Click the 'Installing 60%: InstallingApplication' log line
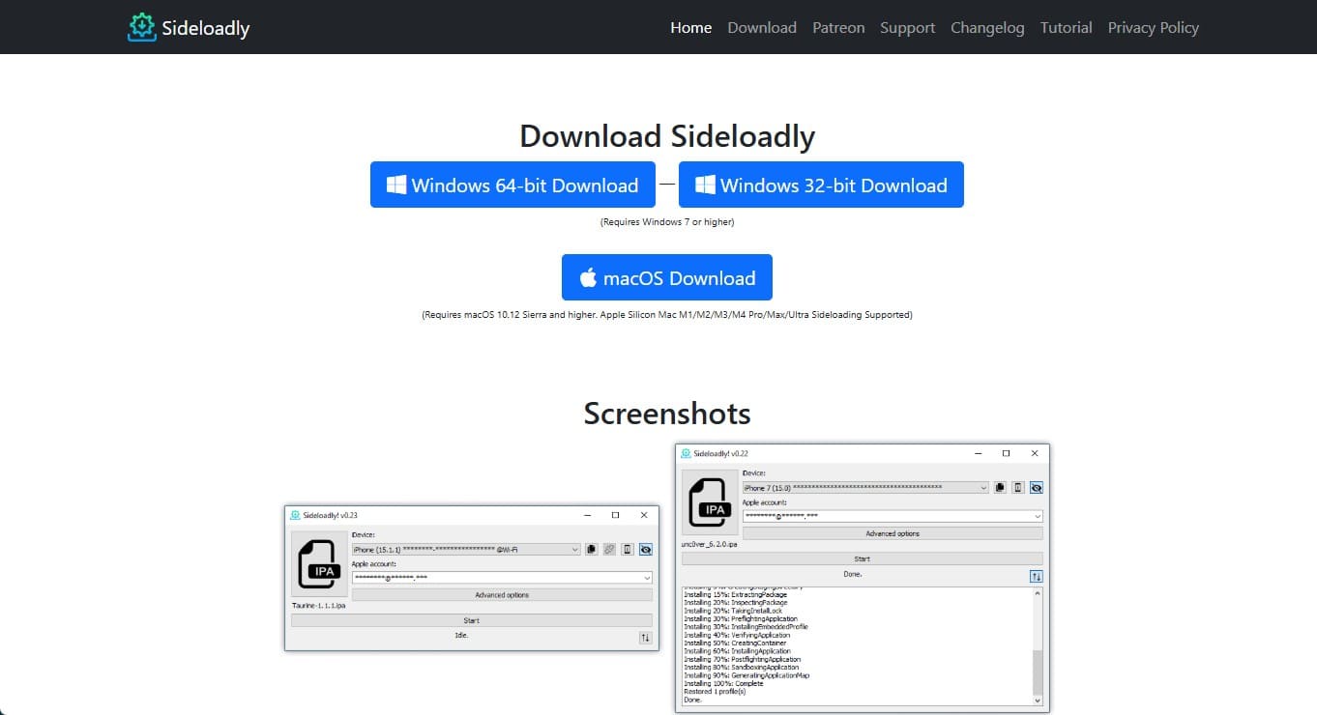Viewport: 1317px width, 715px height. coord(737,651)
